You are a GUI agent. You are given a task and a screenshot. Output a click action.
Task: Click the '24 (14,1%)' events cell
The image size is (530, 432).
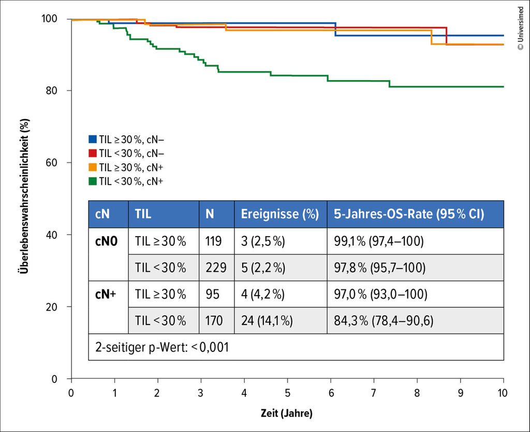[x=267, y=321]
